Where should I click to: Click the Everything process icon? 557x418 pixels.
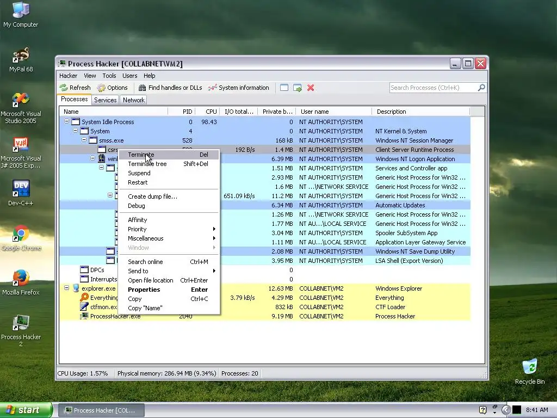point(84,298)
